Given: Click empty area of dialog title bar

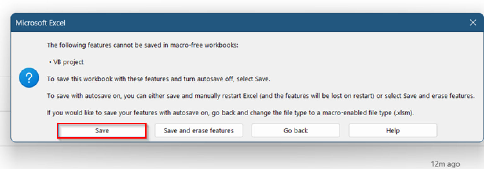Looking at the screenshot, I should coord(252,23).
